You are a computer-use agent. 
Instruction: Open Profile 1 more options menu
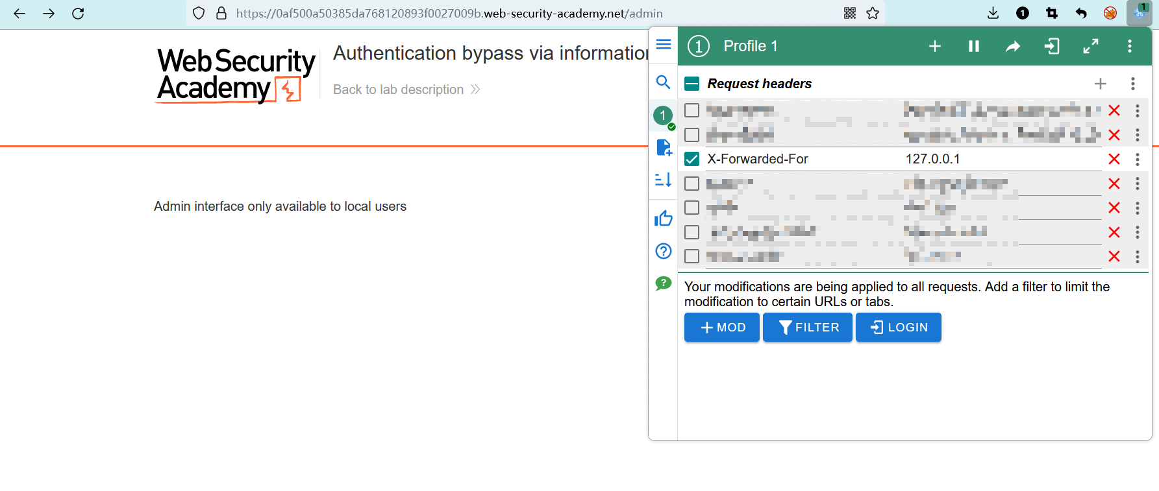click(1130, 46)
